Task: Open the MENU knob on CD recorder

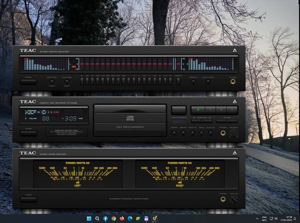Action: [x=201, y=133]
